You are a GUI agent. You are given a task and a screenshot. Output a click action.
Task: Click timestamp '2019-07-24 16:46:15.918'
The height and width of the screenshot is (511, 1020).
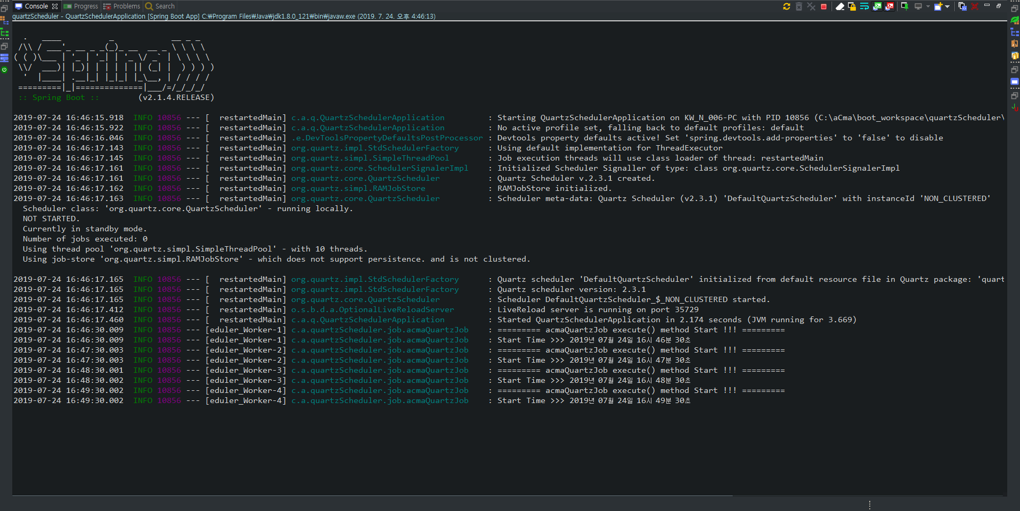(68, 118)
